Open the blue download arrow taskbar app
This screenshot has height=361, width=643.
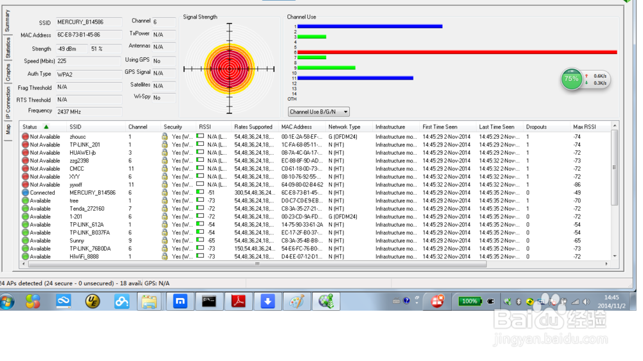point(267,302)
